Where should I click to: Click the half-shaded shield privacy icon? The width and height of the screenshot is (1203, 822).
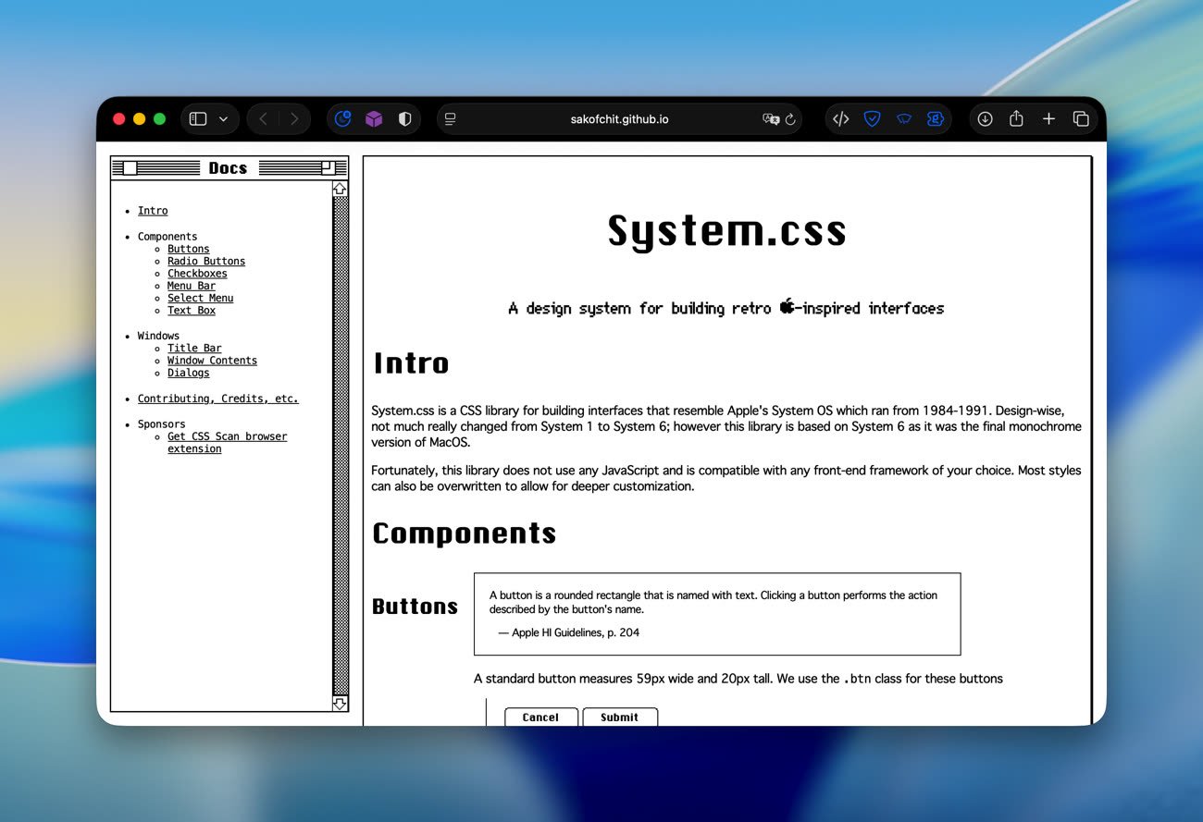tap(404, 119)
